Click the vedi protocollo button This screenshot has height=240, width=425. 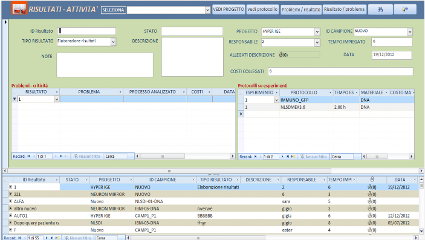click(x=262, y=10)
